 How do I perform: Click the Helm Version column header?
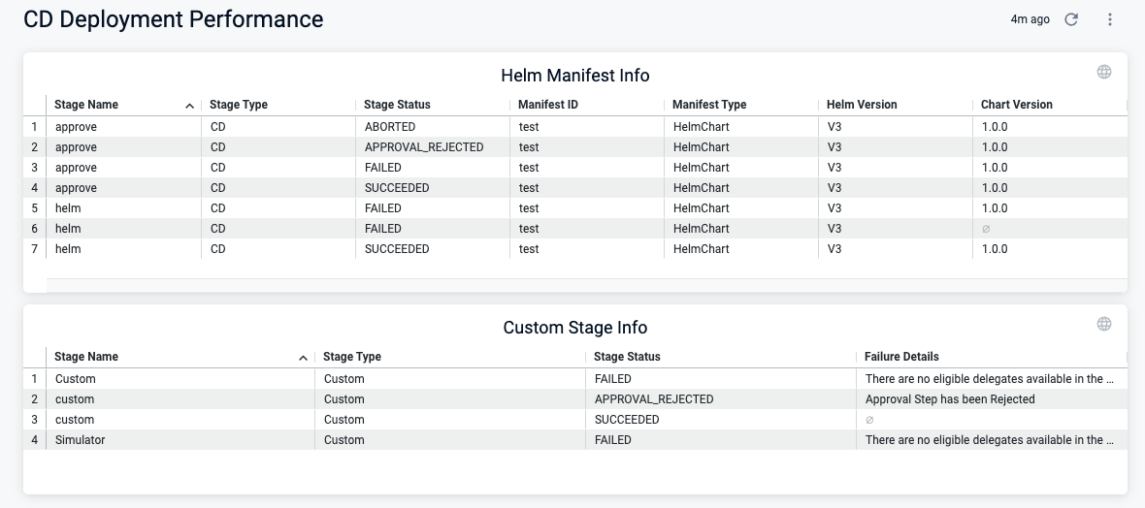tap(862, 105)
